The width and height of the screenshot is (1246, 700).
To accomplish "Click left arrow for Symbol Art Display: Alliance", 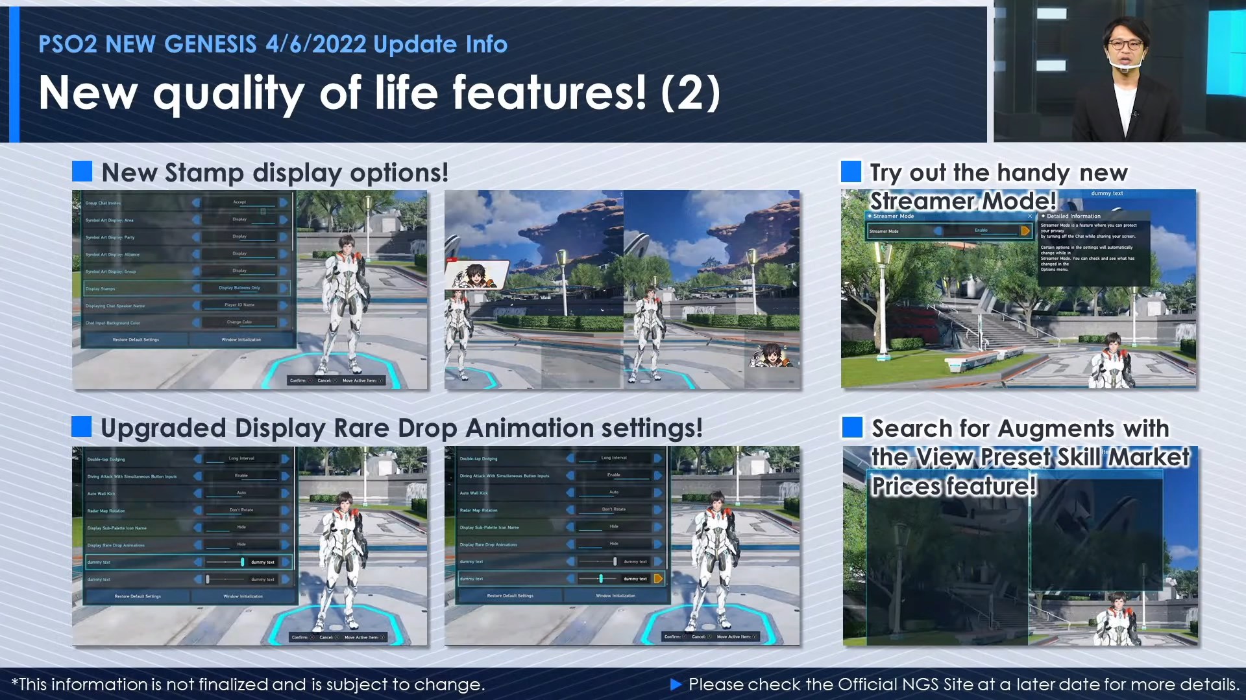I will 196,254.
